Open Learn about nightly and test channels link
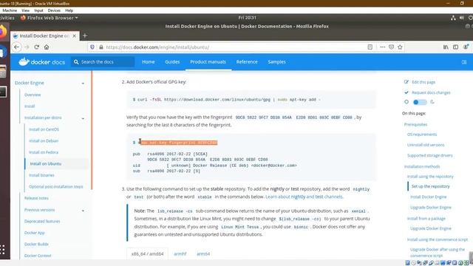Image resolution: width=473 pixels, height=266 pixels. (304, 197)
